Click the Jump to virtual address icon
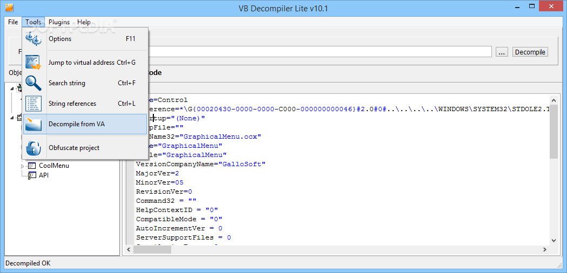The width and height of the screenshot is (567, 273). (x=34, y=63)
